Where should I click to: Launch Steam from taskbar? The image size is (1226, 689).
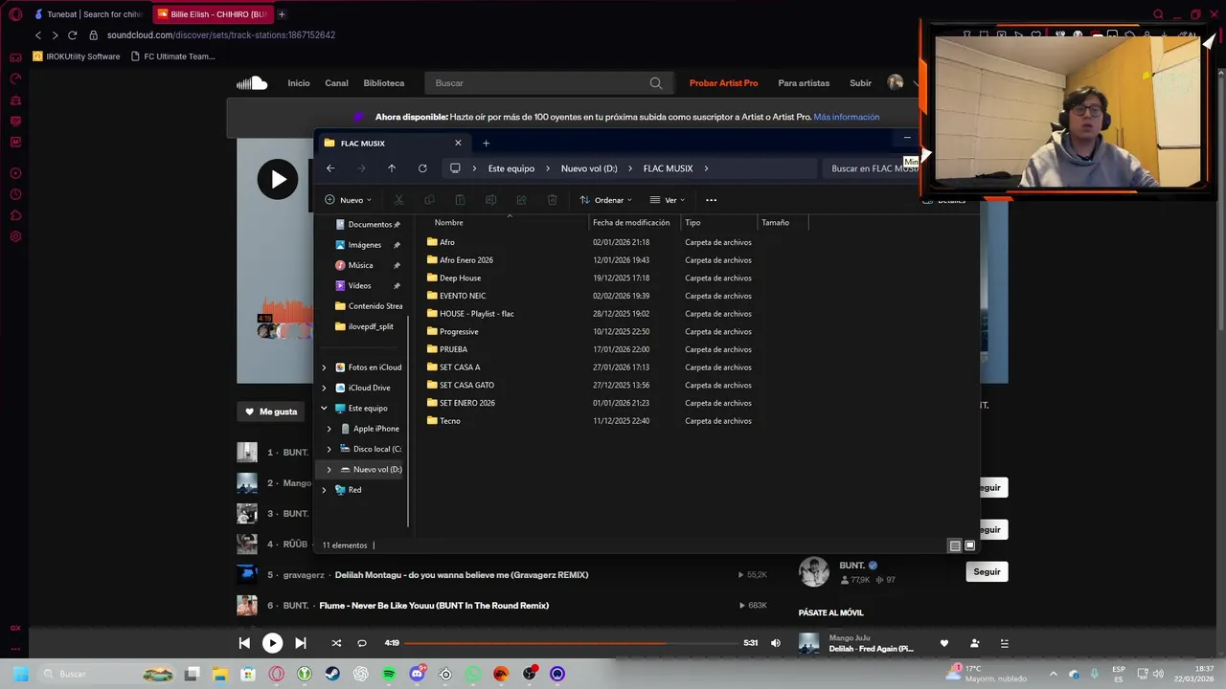(332, 674)
